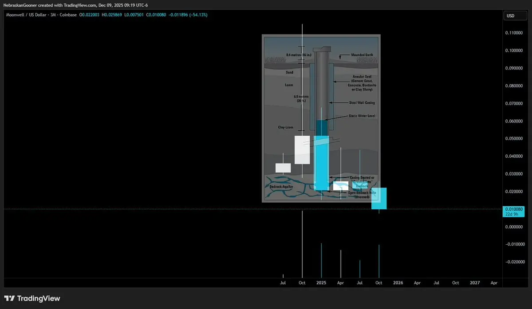Click the 0.090000 price axis label
The image size is (532, 309).
point(514,68)
